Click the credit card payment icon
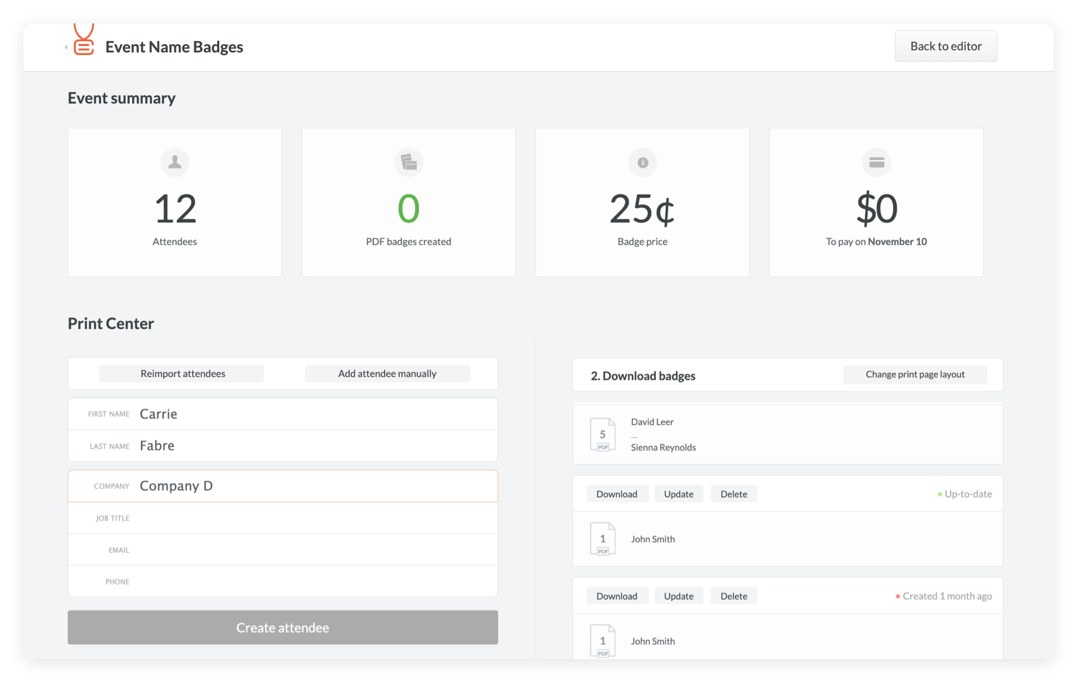This screenshot has height=684, width=1077. coord(876,162)
